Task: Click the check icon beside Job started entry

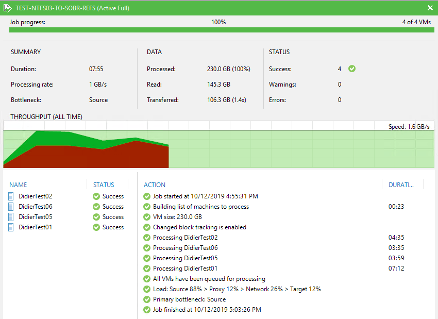Action: (147, 196)
